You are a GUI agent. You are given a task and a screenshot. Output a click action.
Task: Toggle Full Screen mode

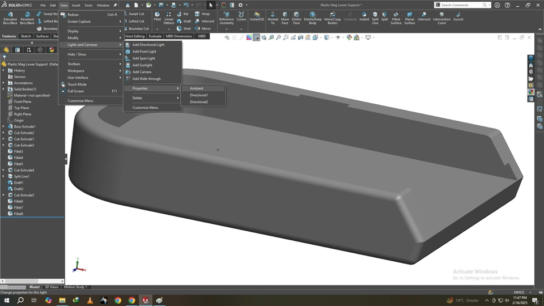pos(76,91)
